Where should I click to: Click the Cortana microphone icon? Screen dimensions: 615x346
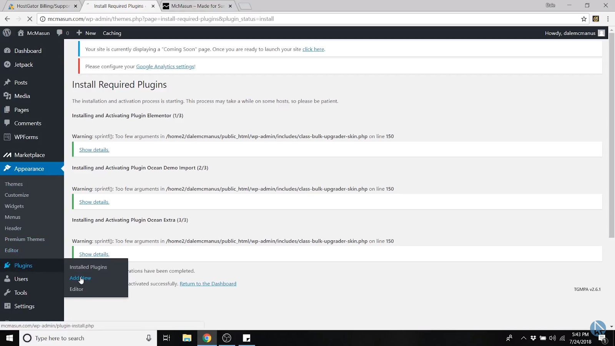point(149,338)
